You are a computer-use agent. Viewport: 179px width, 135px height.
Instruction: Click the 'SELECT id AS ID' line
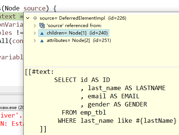pyautogui.click(x=82, y=80)
